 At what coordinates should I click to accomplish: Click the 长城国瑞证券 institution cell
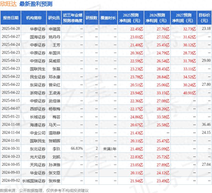(x=34, y=181)
